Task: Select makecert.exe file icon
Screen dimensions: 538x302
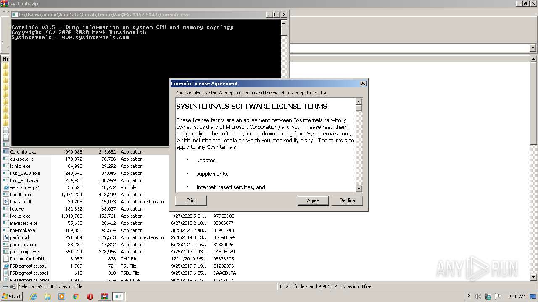Action: [6, 223]
